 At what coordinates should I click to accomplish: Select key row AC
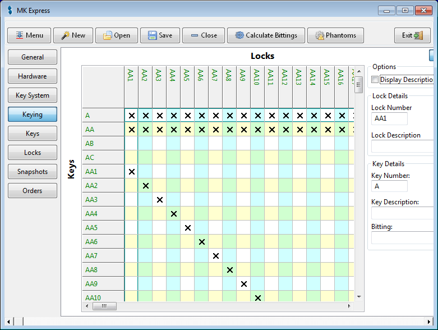(103, 157)
